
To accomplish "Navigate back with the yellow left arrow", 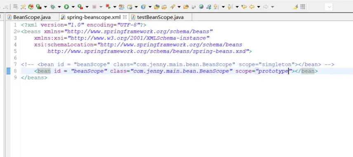I will coord(252,7).
